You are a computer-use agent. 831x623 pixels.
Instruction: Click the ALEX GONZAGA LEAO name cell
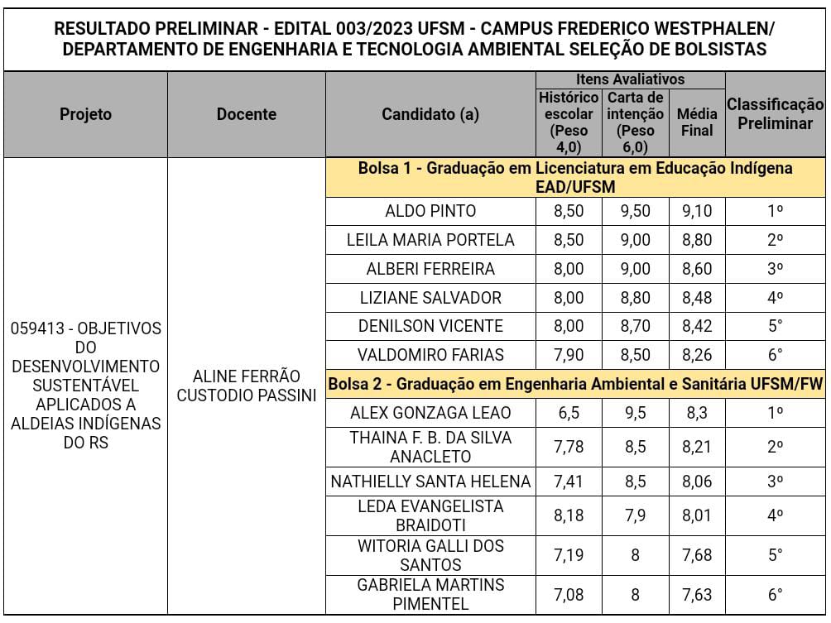coord(430,412)
